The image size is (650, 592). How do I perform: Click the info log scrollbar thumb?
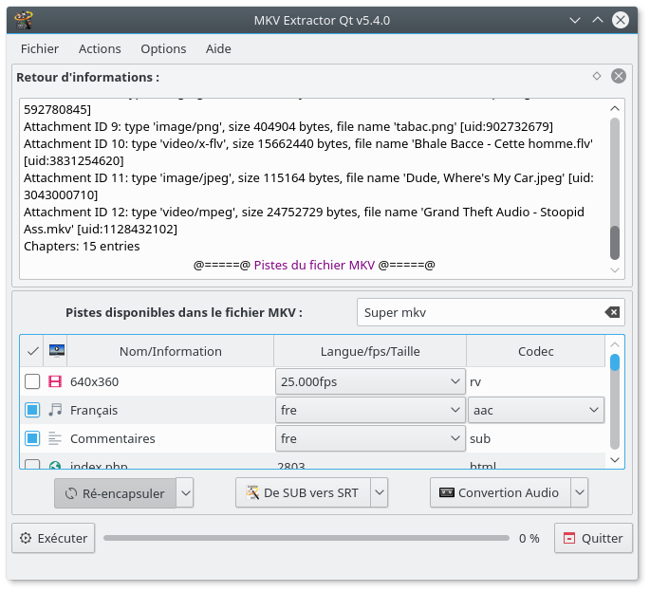click(x=615, y=243)
